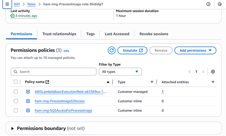The width and height of the screenshot is (226, 136).
Task: Click the Policy name column header
Action: (35, 82)
